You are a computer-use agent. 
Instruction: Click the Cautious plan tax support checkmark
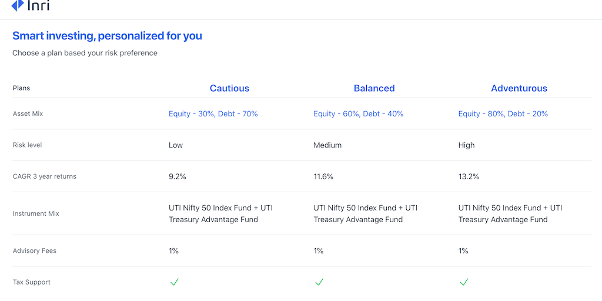click(174, 282)
